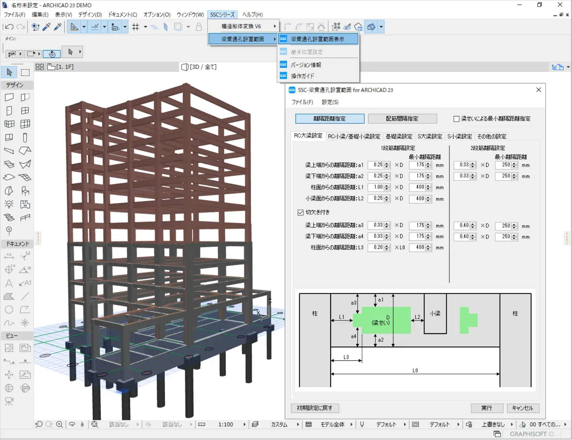Select the Shell tool
The image size is (572, 440).
tap(25, 164)
